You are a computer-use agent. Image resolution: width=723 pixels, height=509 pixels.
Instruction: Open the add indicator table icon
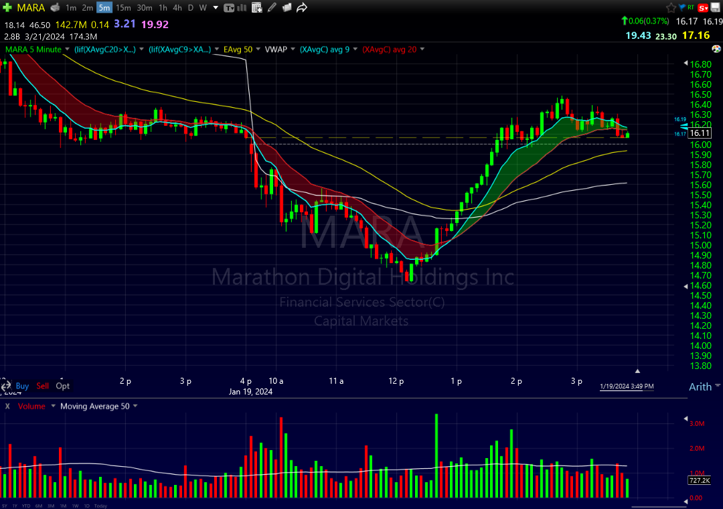[257, 8]
